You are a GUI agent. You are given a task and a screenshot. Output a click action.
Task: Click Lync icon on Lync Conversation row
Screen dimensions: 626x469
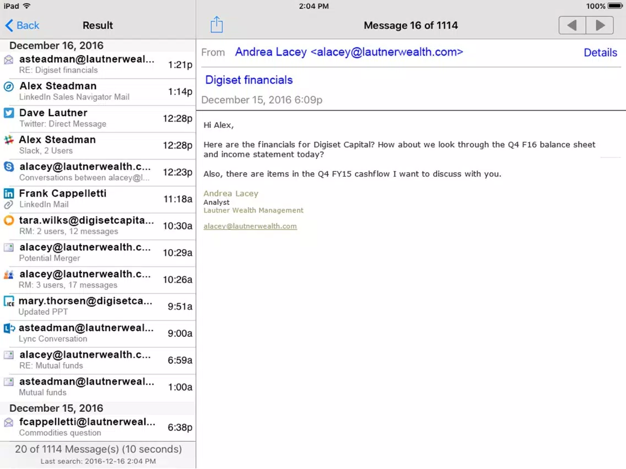9,328
